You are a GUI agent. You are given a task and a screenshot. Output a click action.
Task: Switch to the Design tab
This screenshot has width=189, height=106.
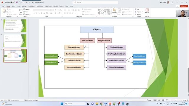[24, 6]
